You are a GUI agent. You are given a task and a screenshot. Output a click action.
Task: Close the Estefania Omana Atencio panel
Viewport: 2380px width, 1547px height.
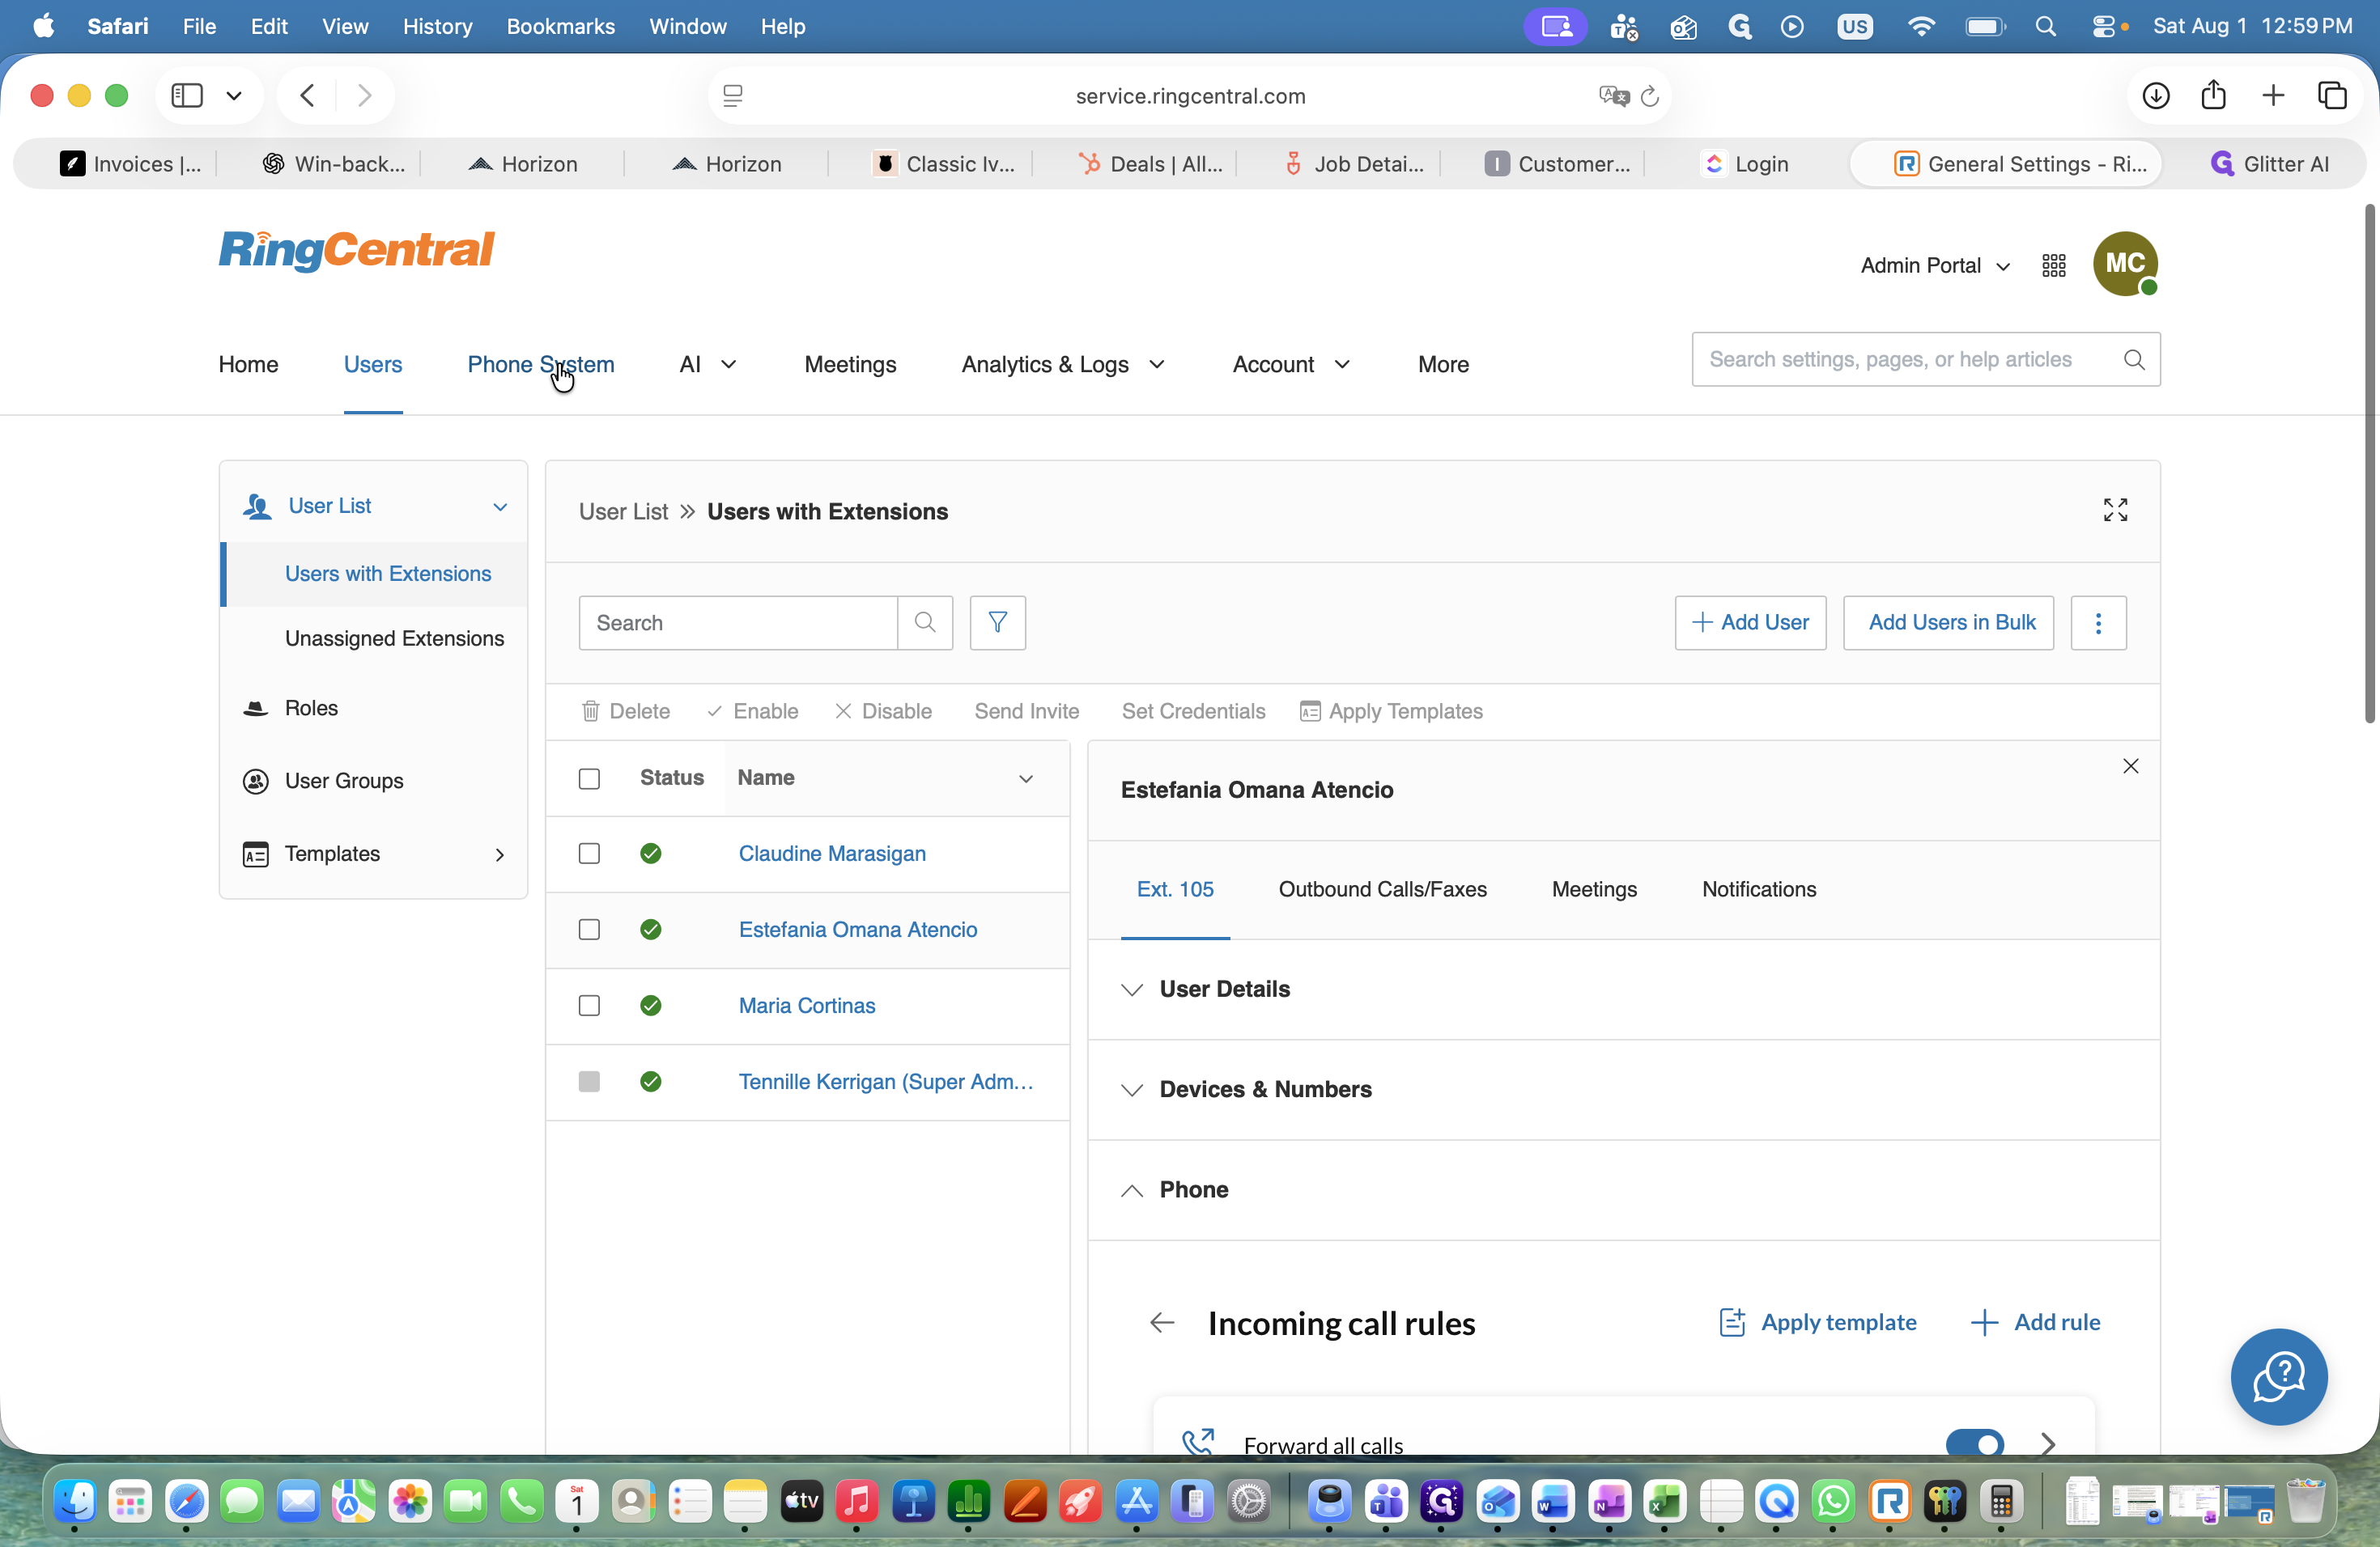[2131, 766]
